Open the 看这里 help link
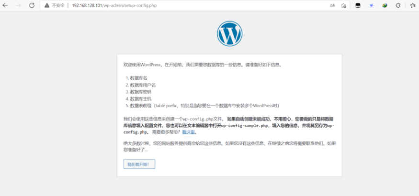 tap(188, 132)
